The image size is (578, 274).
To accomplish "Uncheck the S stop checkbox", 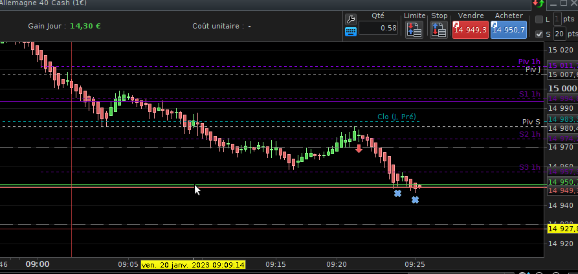I will pyautogui.click(x=539, y=34).
